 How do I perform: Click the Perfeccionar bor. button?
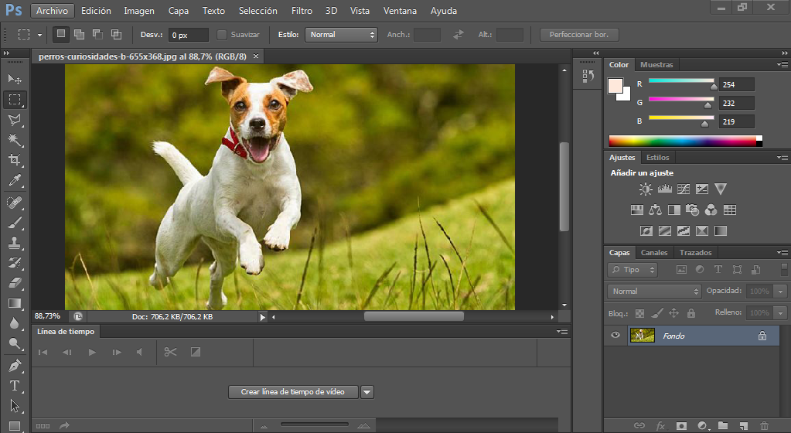pyautogui.click(x=579, y=35)
